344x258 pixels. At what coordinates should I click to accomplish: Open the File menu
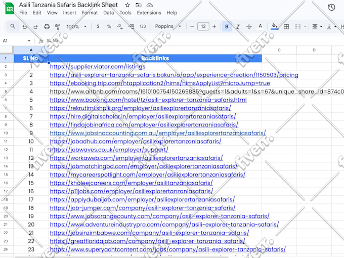click(23, 13)
